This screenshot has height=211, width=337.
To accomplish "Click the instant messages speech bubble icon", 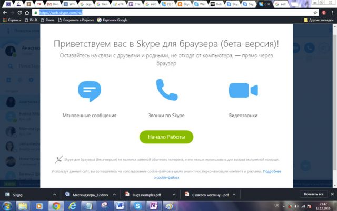I will click(x=90, y=91).
